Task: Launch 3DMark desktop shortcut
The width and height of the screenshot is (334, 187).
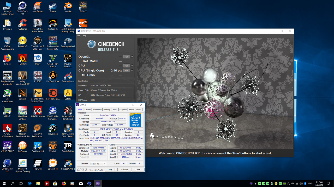Action: (x=22, y=95)
